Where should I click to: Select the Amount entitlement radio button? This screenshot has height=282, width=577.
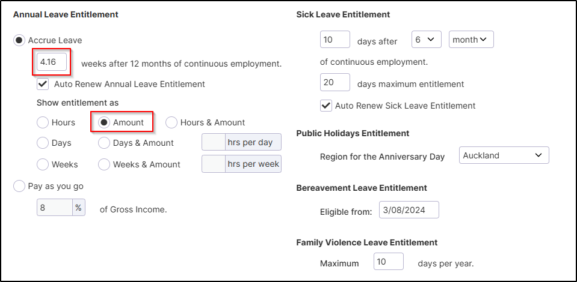[104, 122]
